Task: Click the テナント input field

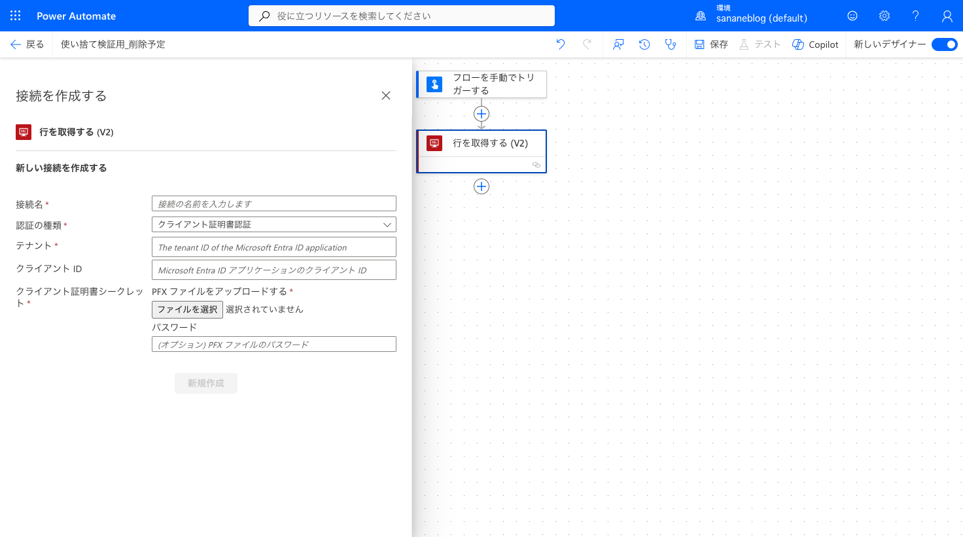Action: pyautogui.click(x=274, y=247)
